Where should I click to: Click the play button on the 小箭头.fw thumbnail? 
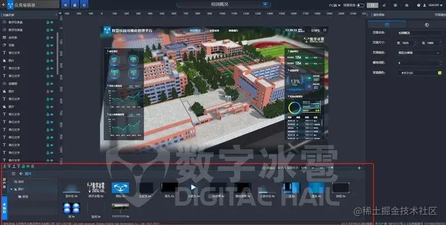[x=193, y=187]
